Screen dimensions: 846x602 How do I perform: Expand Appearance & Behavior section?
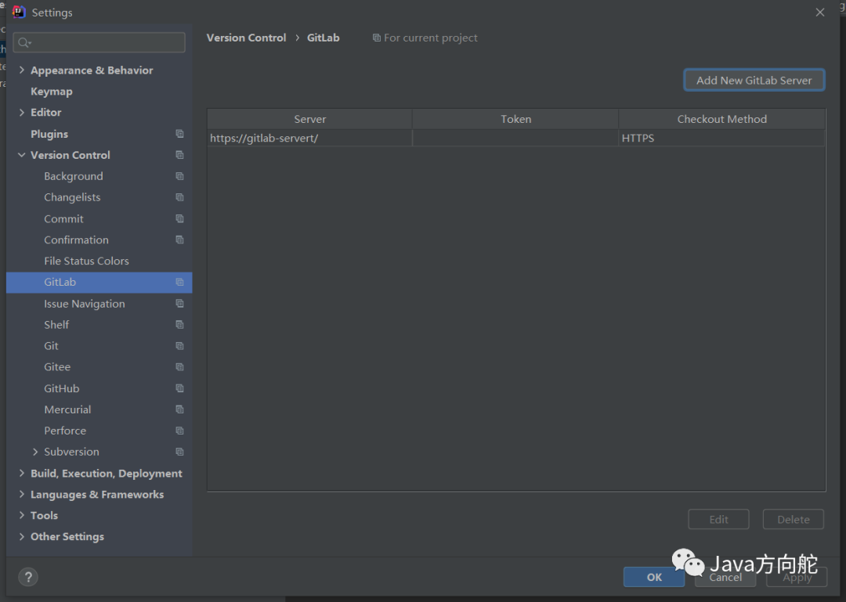click(x=22, y=70)
